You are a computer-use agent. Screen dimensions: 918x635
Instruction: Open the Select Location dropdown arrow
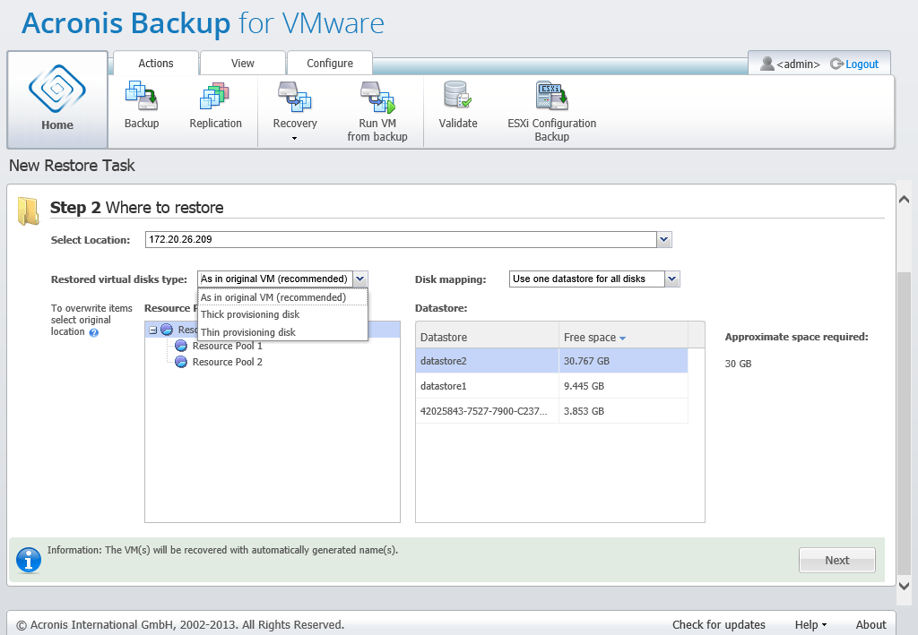[663, 240]
